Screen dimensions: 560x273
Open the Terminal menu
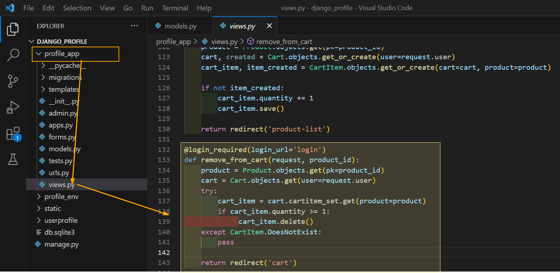[175, 8]
